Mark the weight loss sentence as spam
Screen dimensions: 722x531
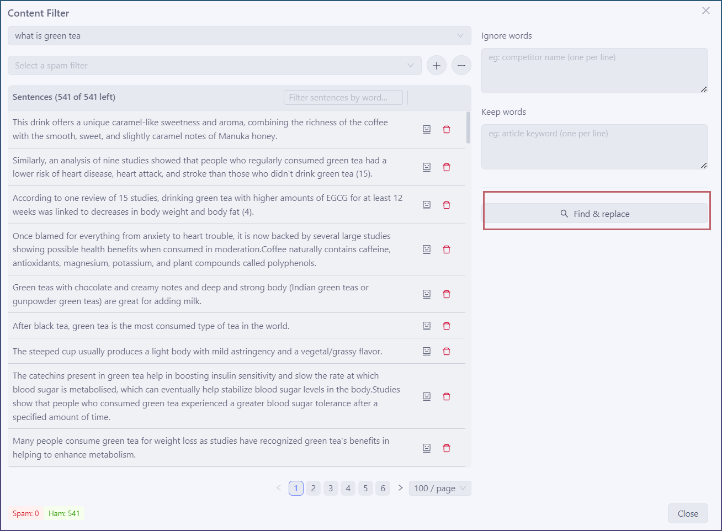[x=427, y=448]
